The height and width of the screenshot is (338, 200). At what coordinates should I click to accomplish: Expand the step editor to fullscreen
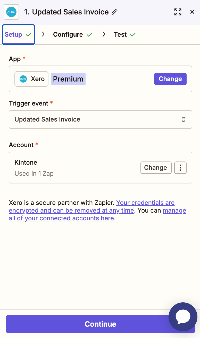click(178, 12)
